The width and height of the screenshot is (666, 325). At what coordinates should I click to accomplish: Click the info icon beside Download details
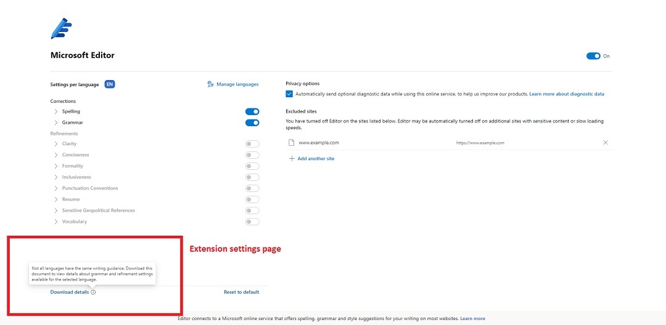(94, 292)
